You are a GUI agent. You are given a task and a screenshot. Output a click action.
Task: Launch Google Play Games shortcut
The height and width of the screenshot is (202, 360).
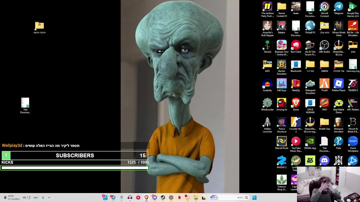[353, 10]
